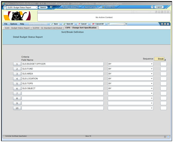Click the GLS.FUND field name input

(x=62, y=69)
